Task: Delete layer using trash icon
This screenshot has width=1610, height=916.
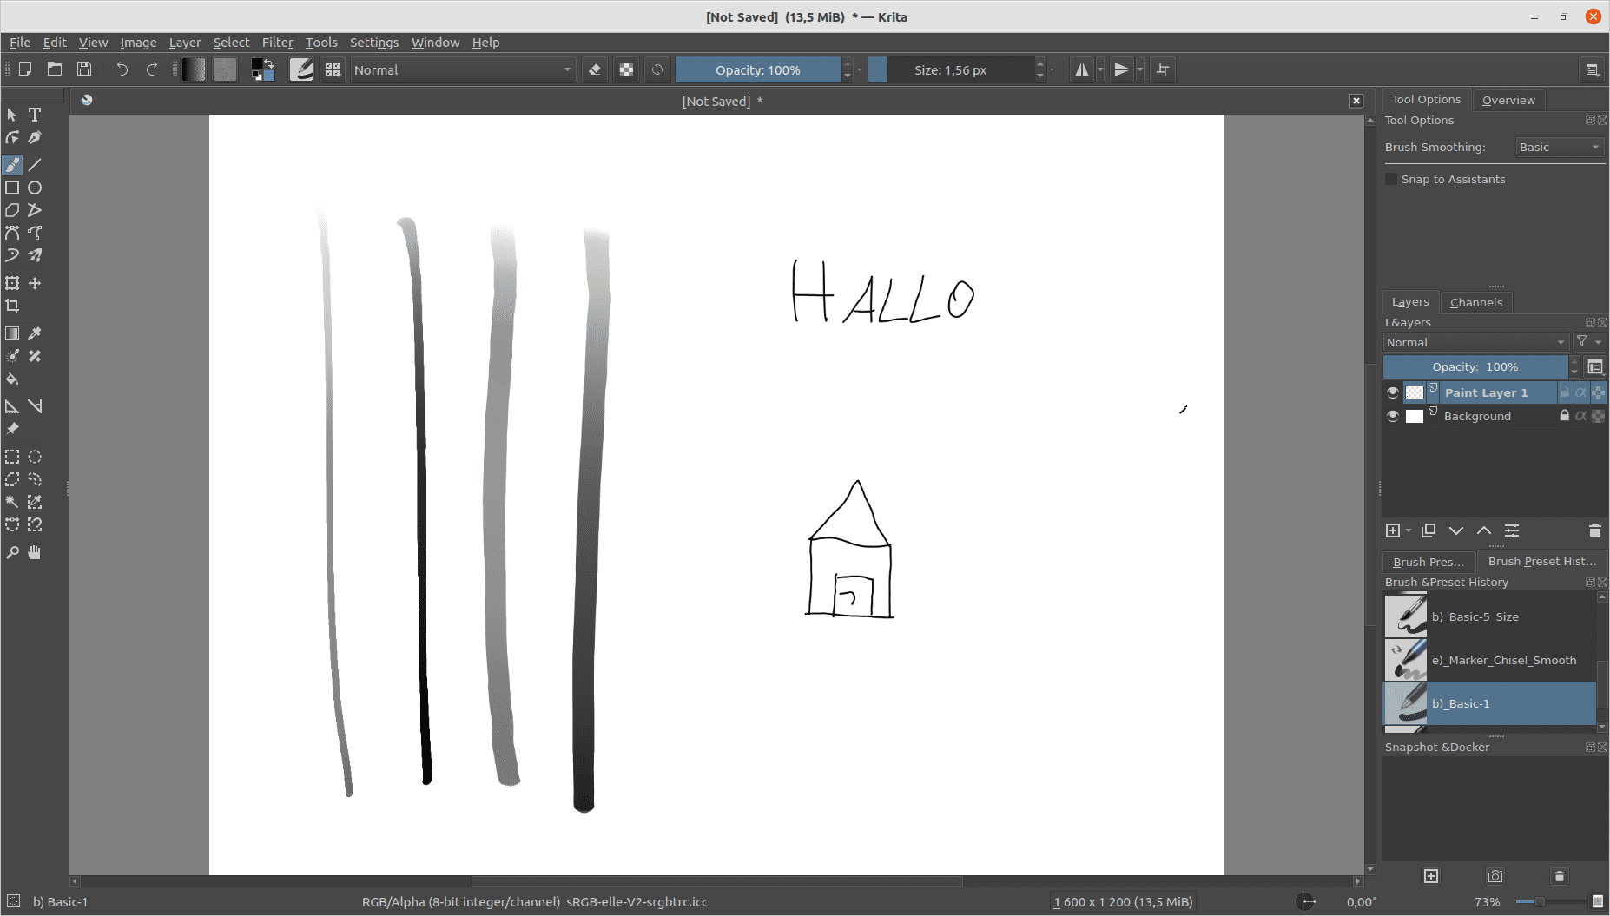Action: click(1594, 530)
